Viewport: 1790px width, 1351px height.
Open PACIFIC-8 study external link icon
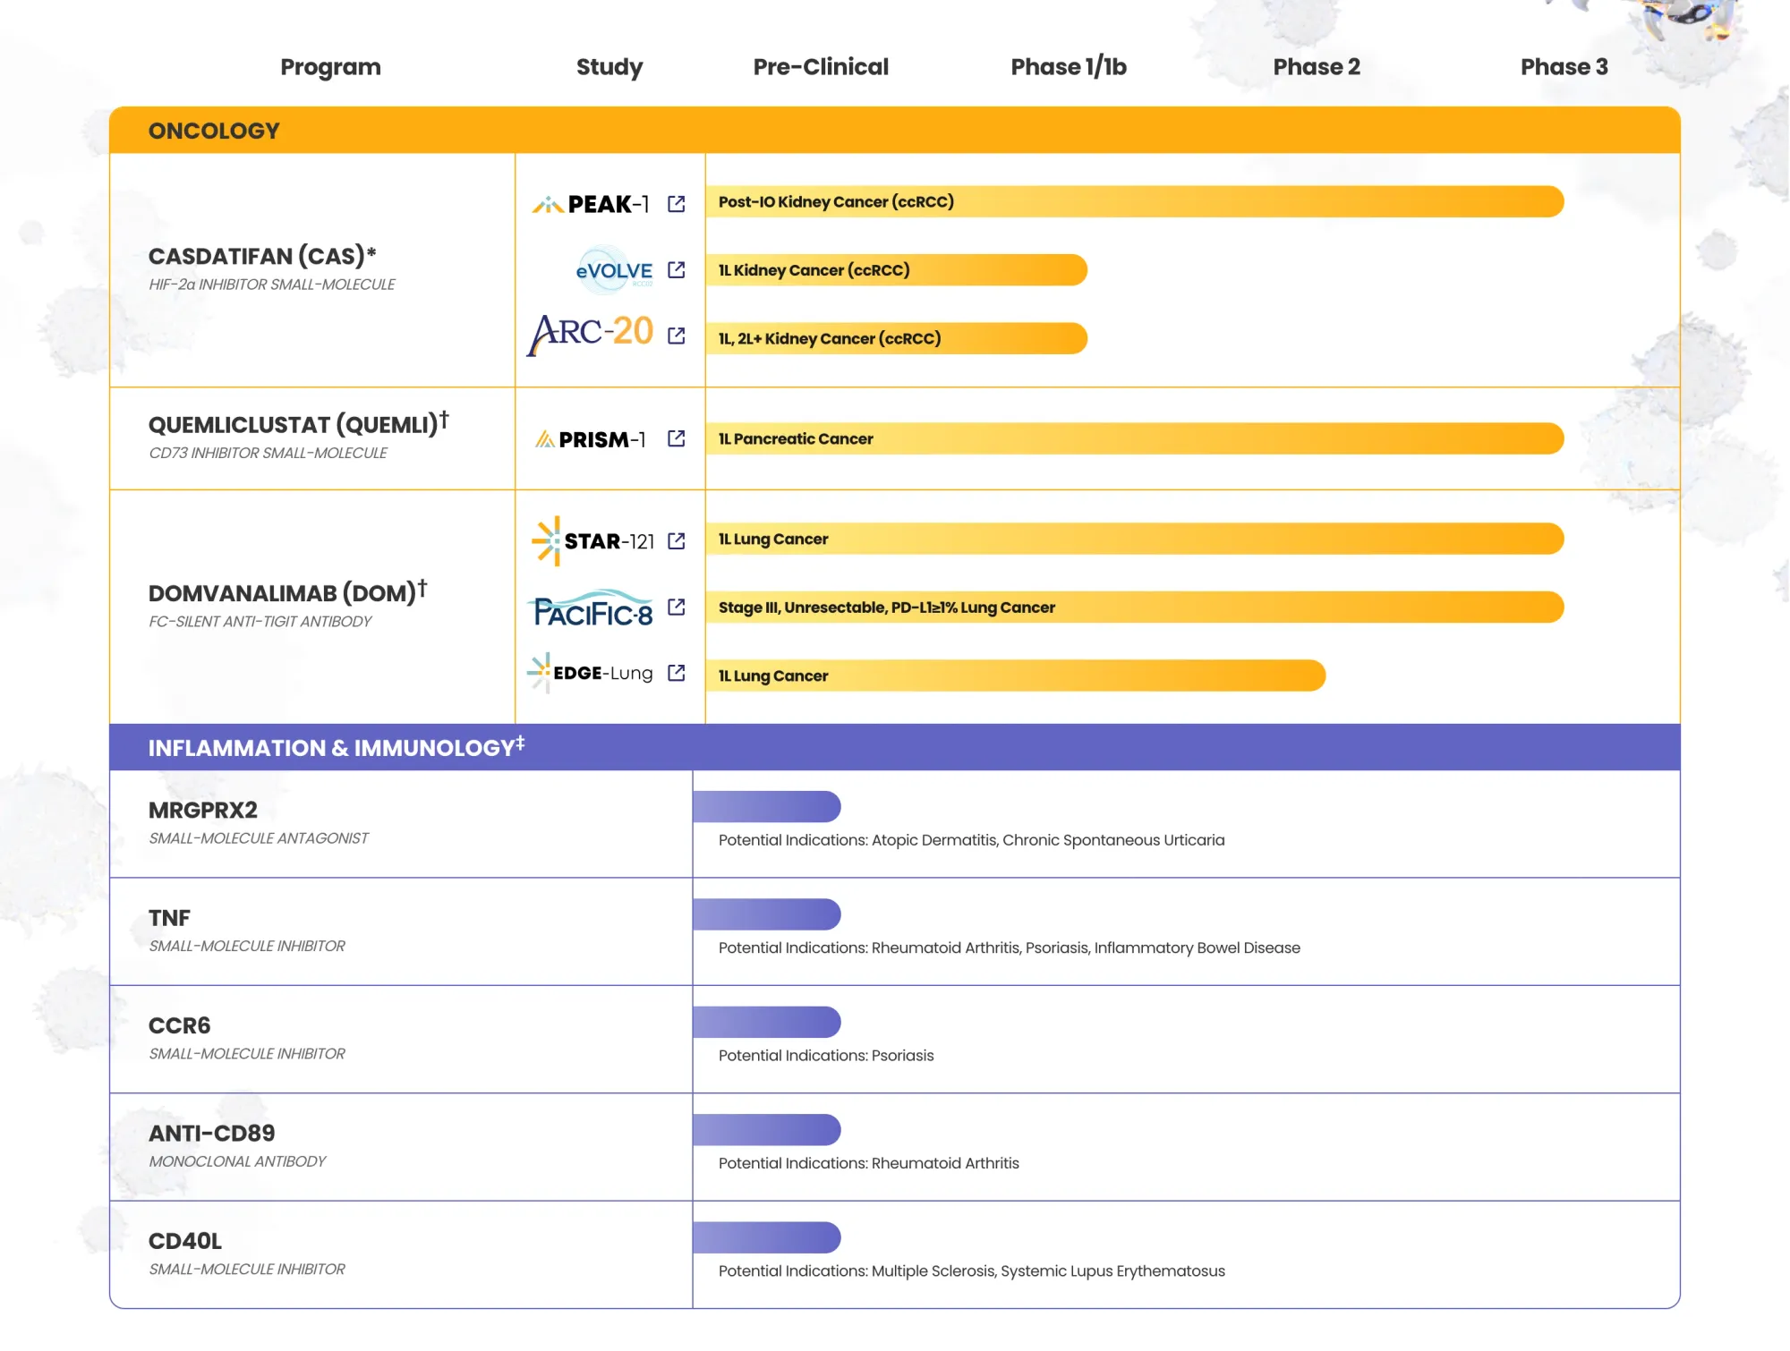coord(677,608)
